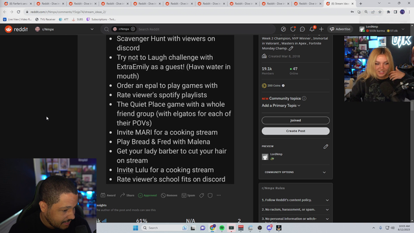The width and height of the screenshot is (414, 233).
Task: Click the Approved mod status button
Action: (147, 195)
